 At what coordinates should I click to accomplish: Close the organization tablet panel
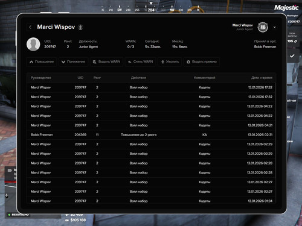click(x=274, y=27)
